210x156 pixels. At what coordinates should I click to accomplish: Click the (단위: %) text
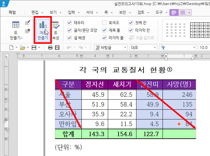pos(68,147)
